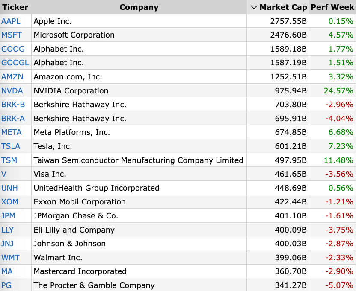Sort by Perf Week column

click(x=332, y=7)
